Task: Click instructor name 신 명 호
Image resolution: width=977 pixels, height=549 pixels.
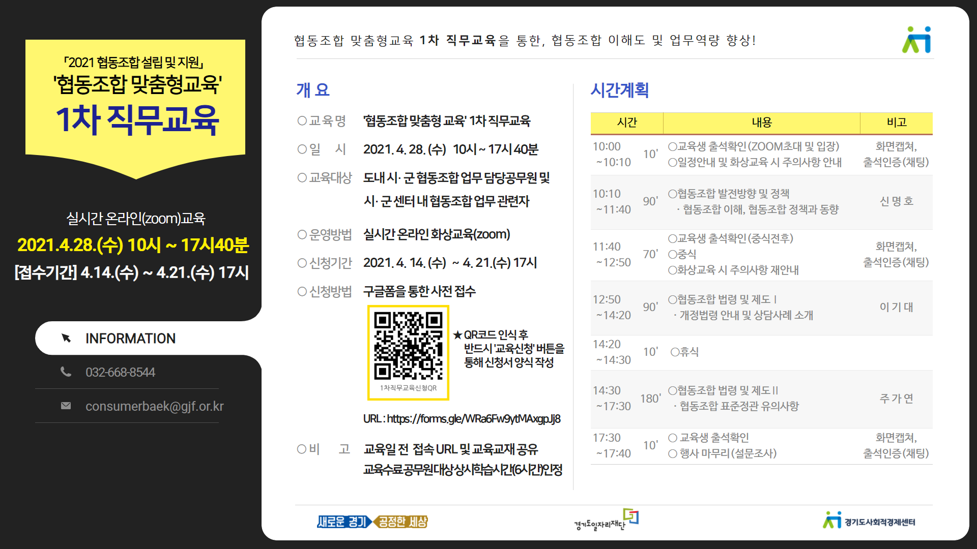Action: (x=897, y=201)
